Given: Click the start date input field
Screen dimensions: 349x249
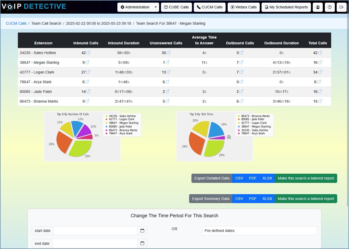Looking at the screenshot, I should coord(95,231).
